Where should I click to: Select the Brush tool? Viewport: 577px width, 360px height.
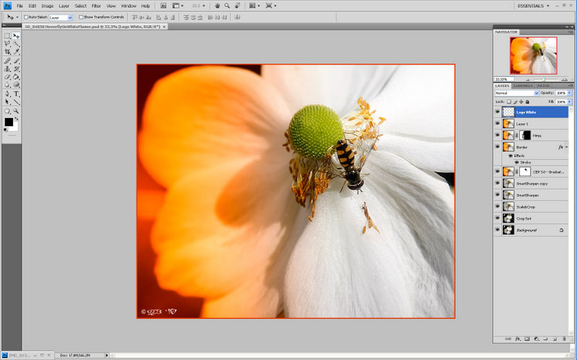coord(16,61)
